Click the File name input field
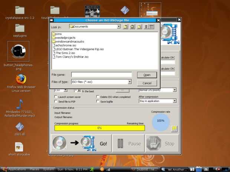Screen dimensions: 230x172 (x=102, y=75)
